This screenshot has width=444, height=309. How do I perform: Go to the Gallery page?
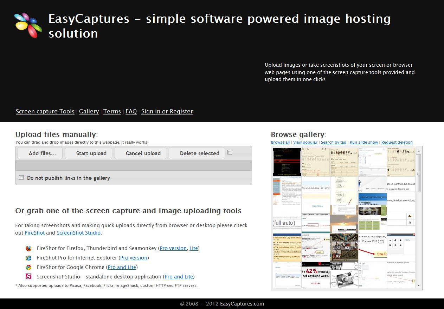point(89,111)
